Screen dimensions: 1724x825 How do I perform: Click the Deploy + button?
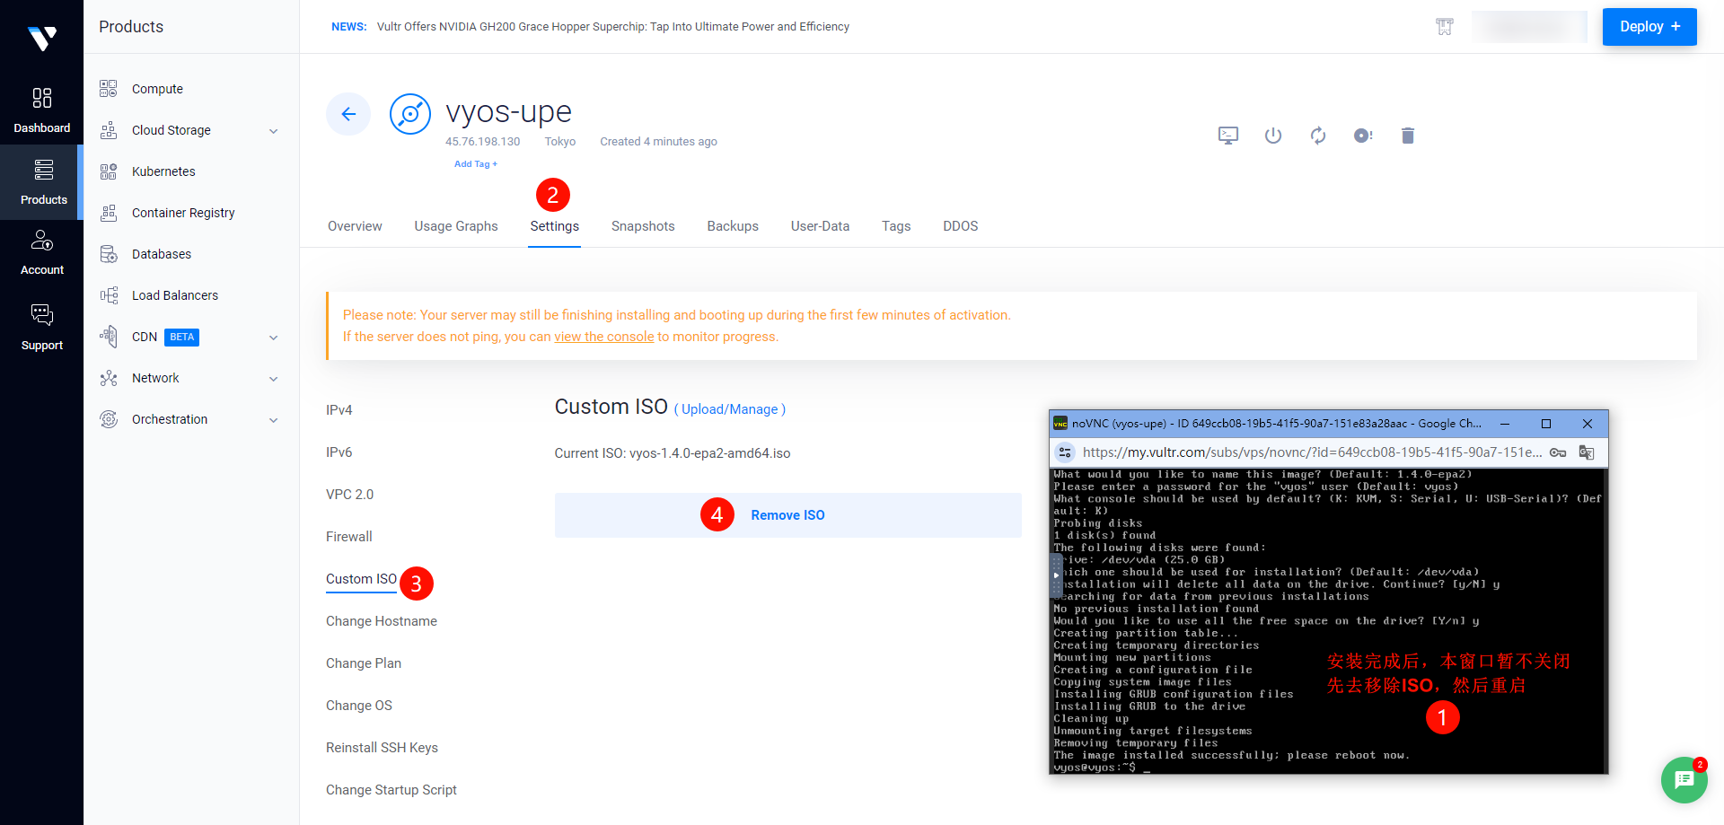pos(1649,27)
